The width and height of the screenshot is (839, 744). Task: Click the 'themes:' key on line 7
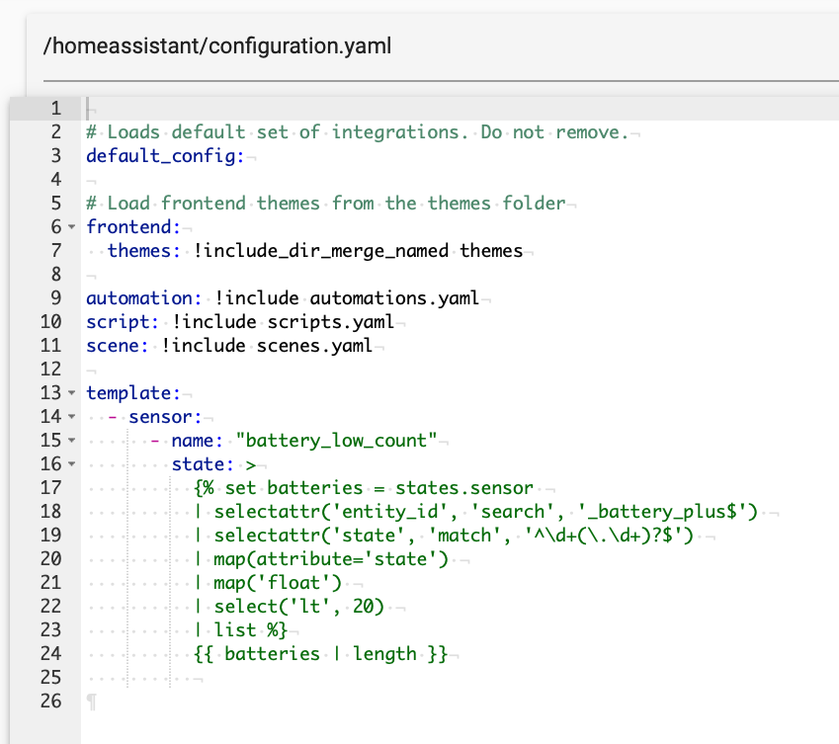point(144,251)
